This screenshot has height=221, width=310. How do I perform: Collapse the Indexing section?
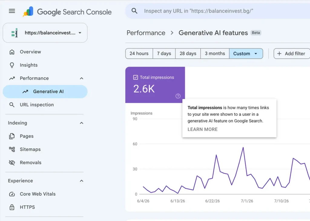coord(81,123)
